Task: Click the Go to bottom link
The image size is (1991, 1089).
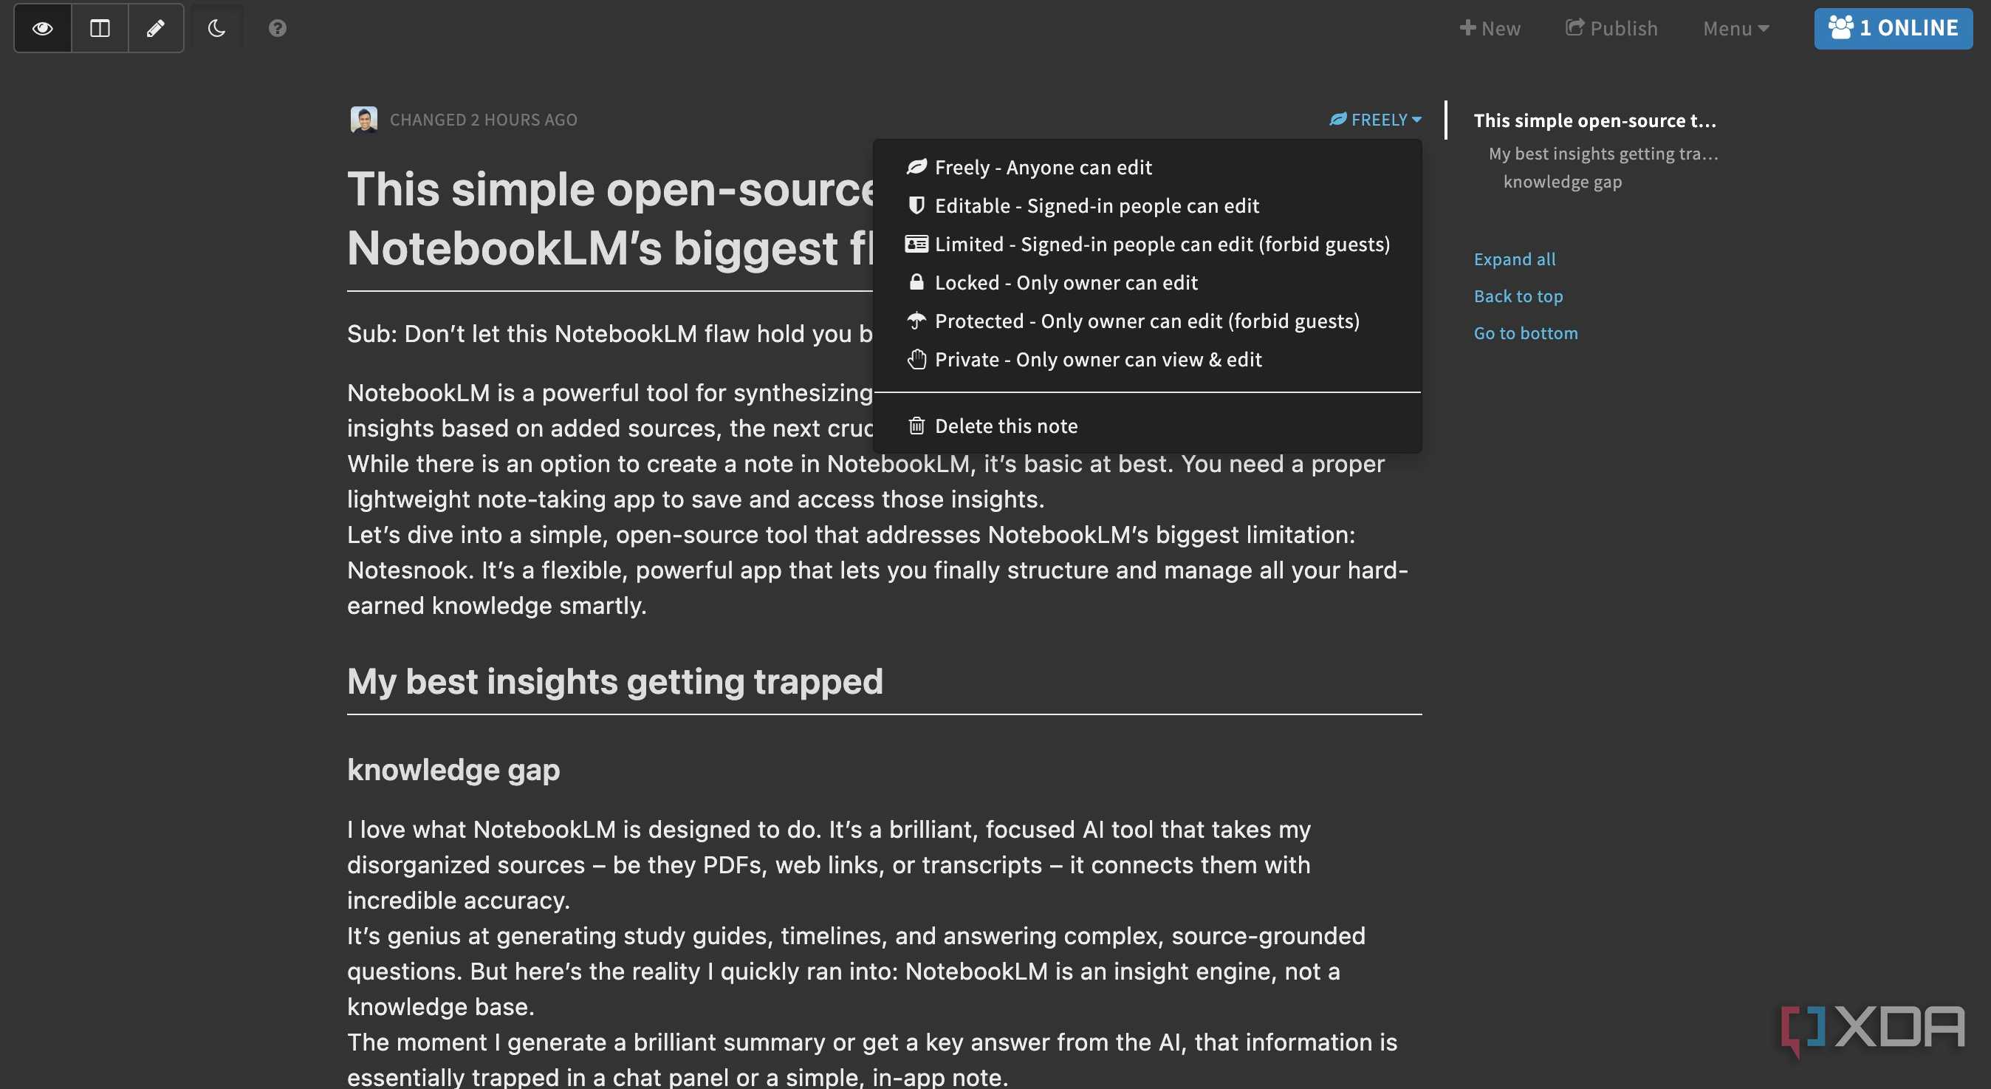Action: (1525, 333)
